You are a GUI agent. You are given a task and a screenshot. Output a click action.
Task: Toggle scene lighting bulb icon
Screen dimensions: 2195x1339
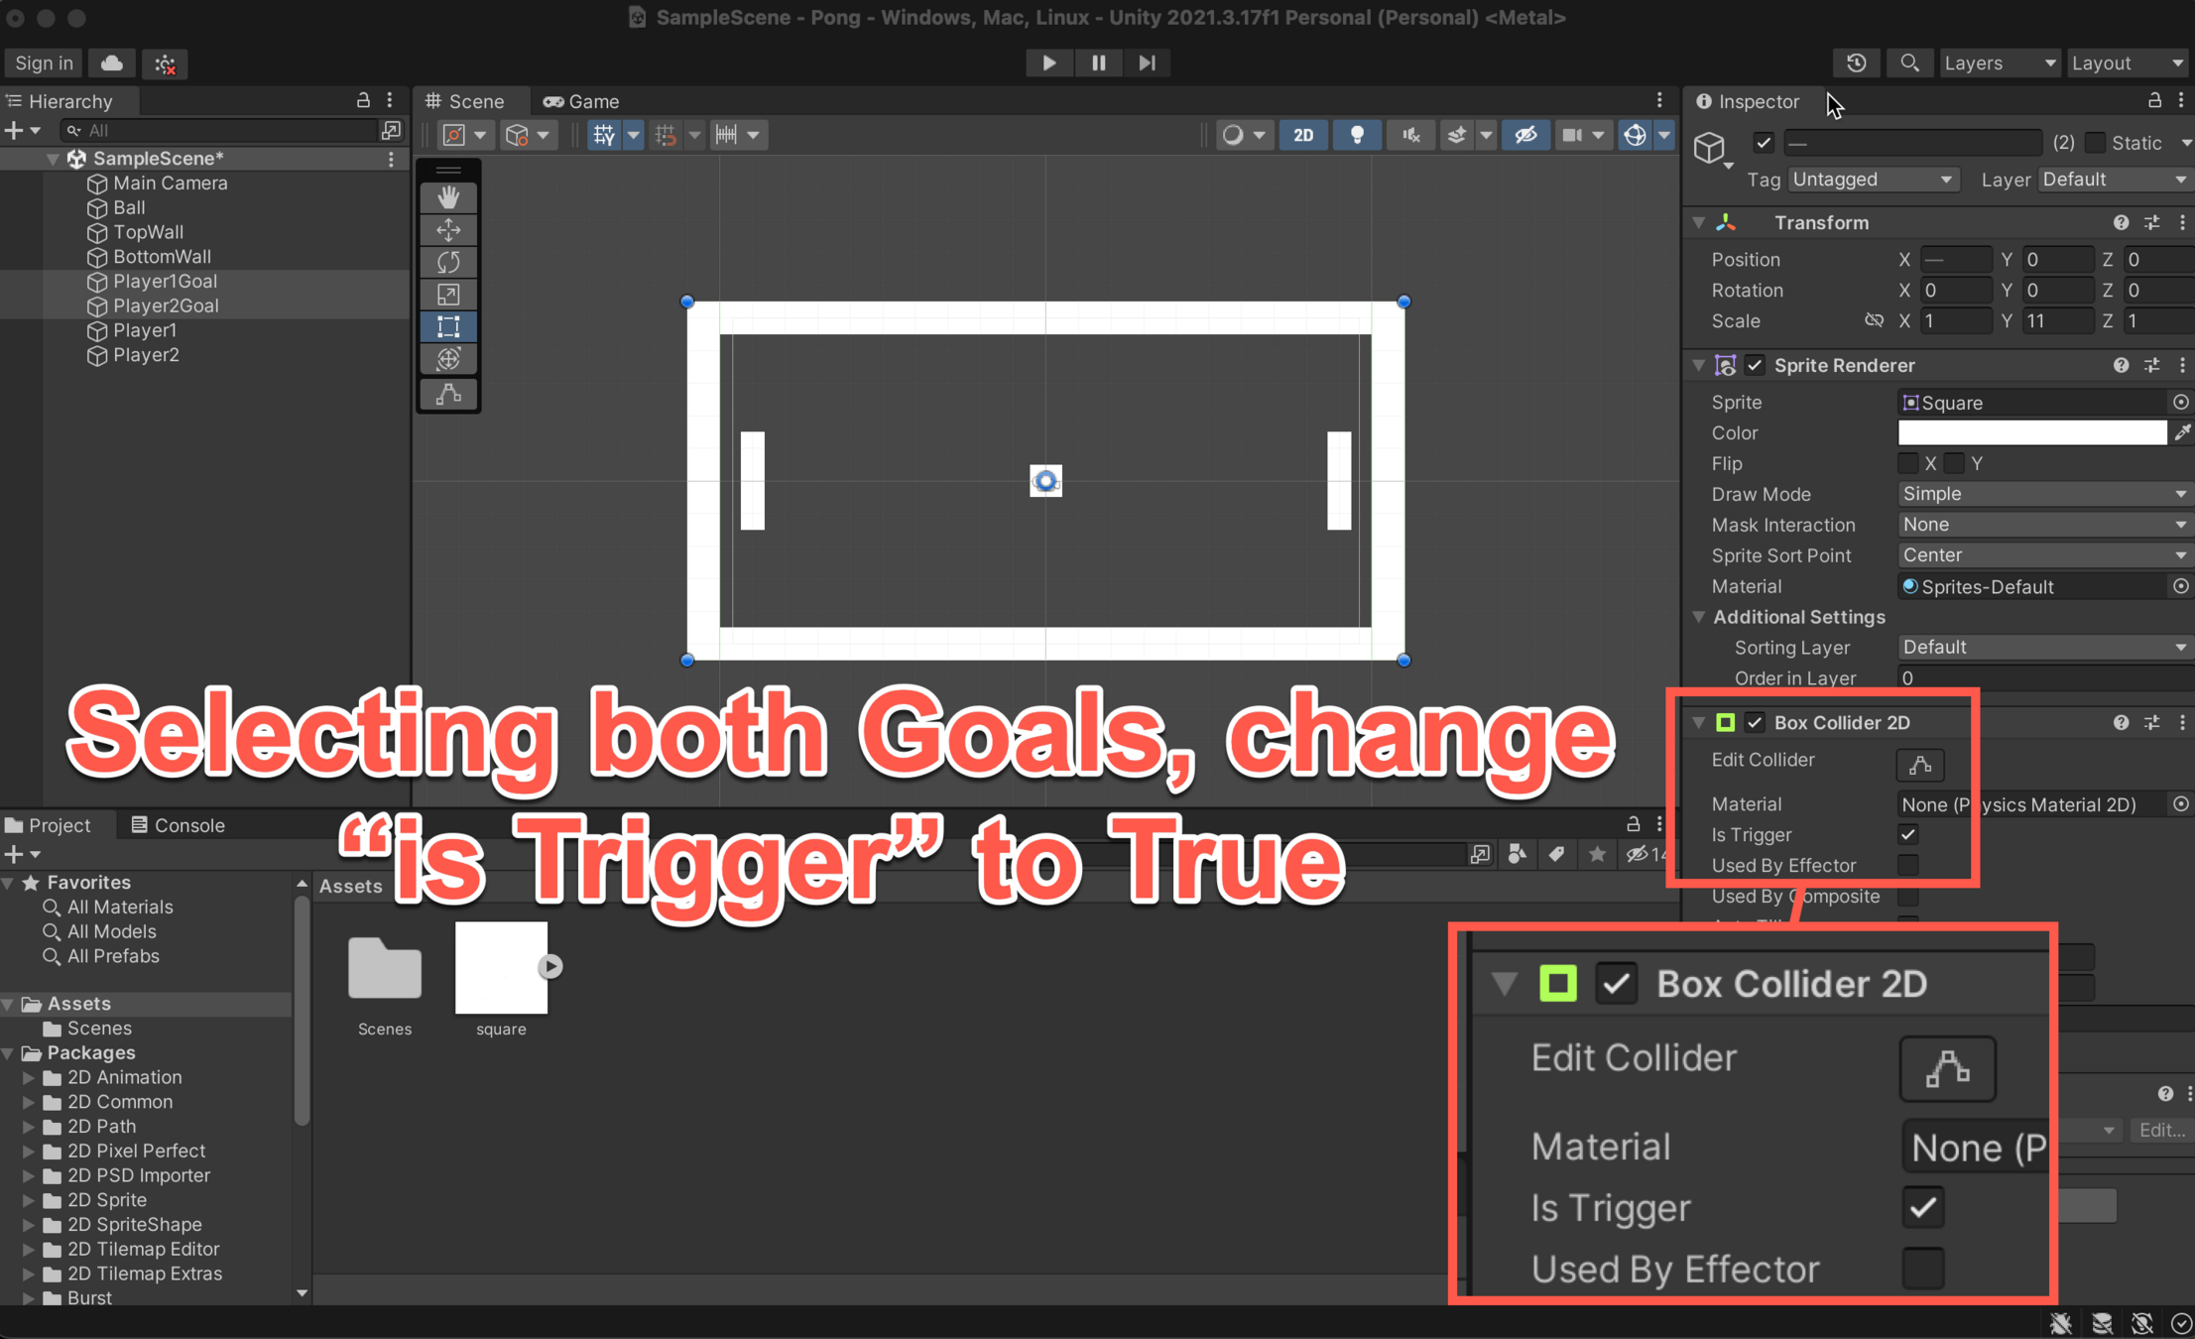(x=1356, y=135)
